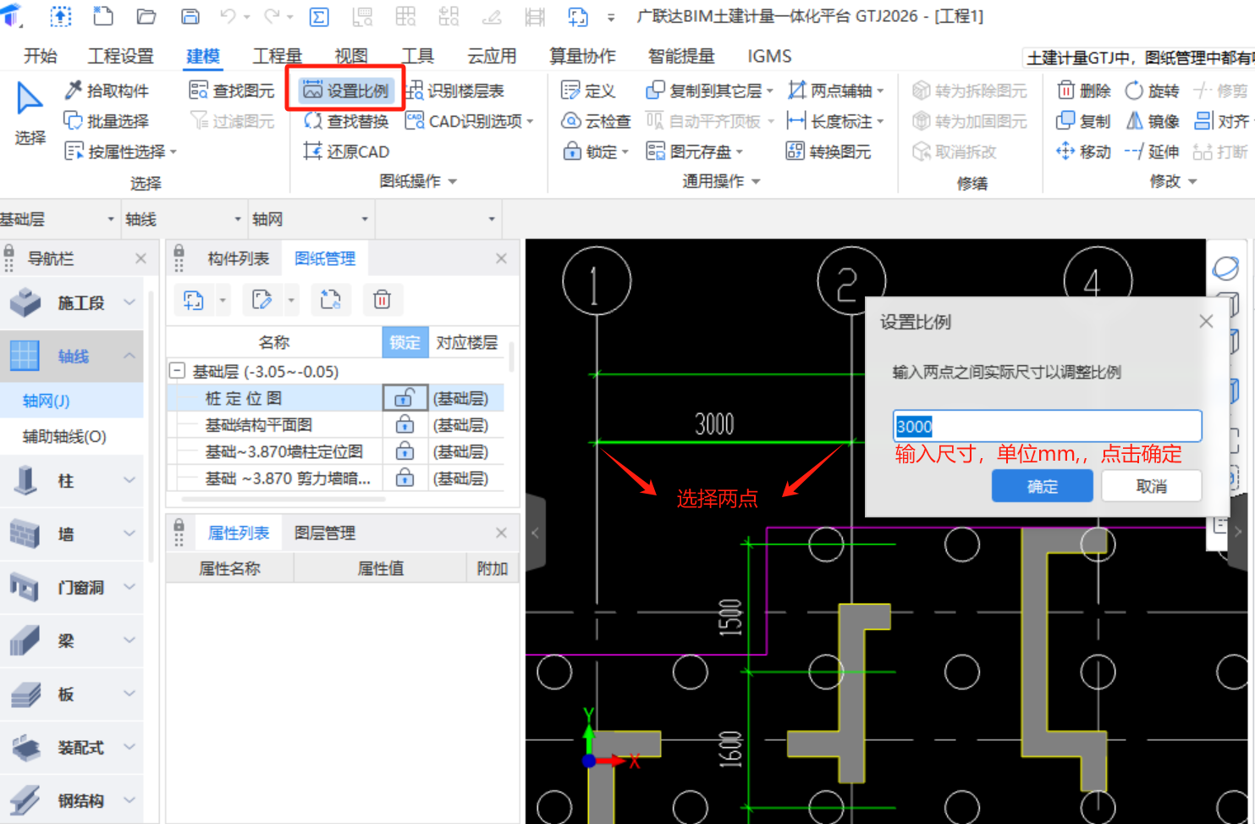Select the 延伸 tool
1255x824 pixels.
pyautogui.click(x=1152, y=152)
